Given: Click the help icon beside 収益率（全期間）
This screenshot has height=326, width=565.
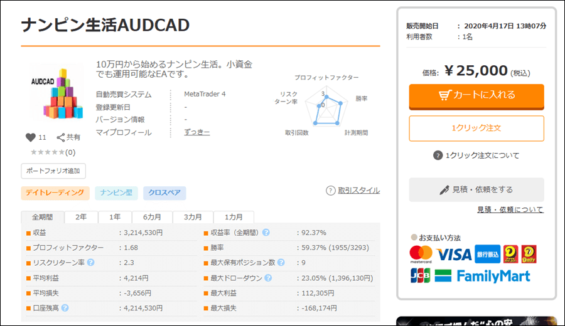Looking at the screenshot, I should click(x=266, y=233).
